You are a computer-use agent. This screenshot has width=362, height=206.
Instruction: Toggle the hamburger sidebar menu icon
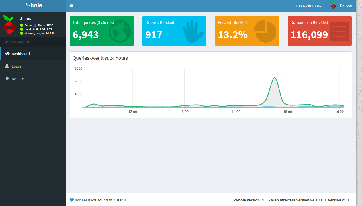pyautogui.click(x=71, y=5)
